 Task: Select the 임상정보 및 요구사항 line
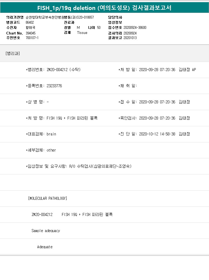coord(78,166)
